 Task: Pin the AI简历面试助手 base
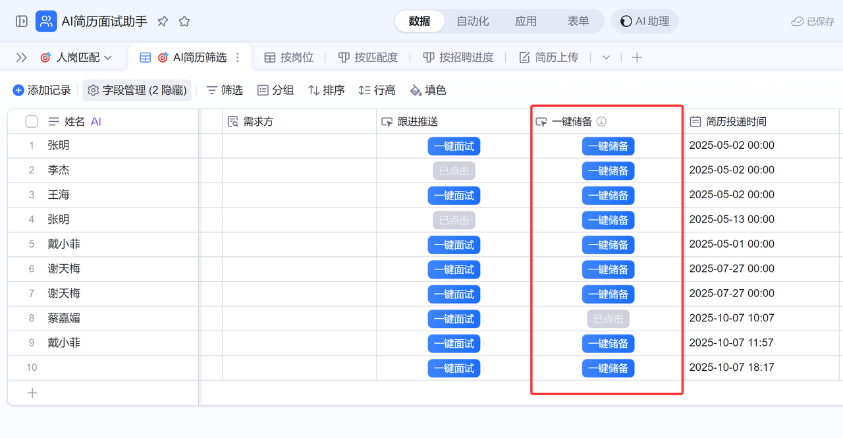(163, 21)
